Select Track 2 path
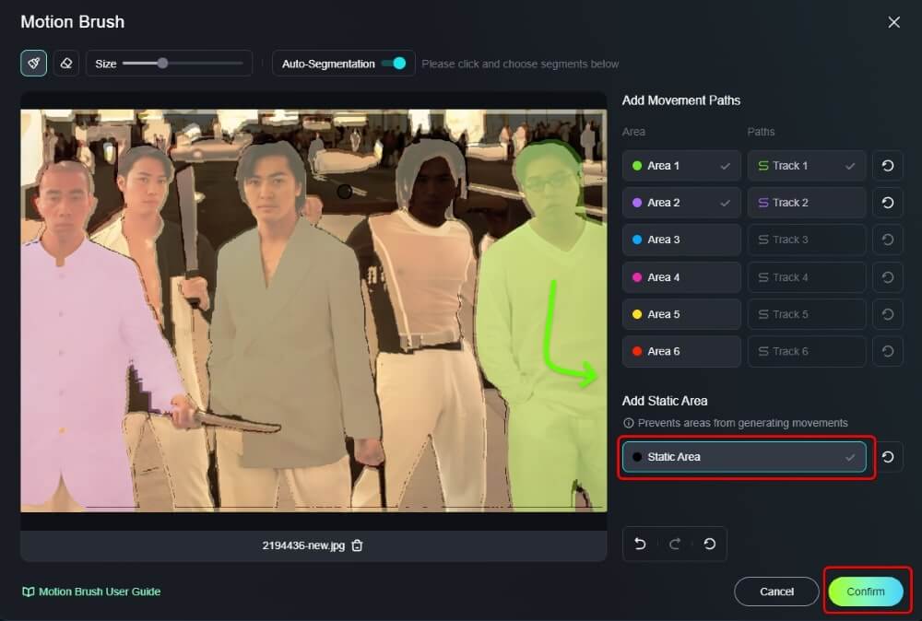Image resolution: width=922 pixels, height=621 pixels. click(807, 203)
